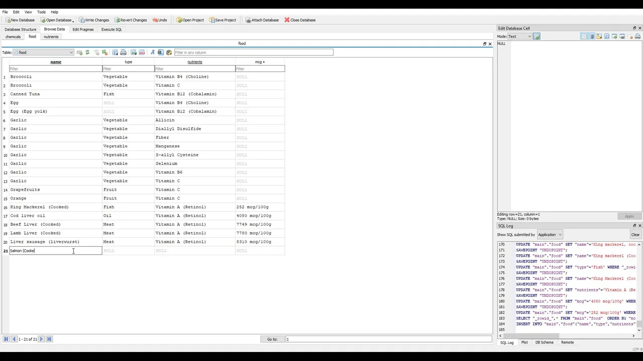The width and height of the screenshot is (643, 361).
Task: Click the set cell to NULL icon
Action: (x=630, y=36)
